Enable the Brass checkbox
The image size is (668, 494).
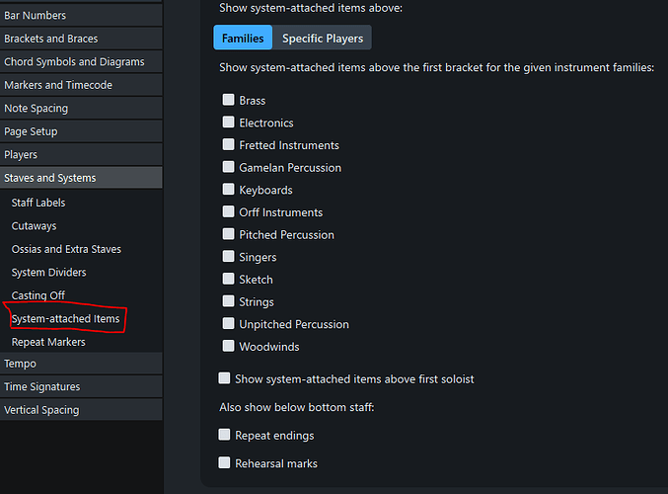pos(229,100)
